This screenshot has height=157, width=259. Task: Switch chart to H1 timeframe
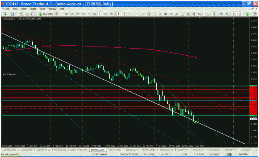coord(89,14)
